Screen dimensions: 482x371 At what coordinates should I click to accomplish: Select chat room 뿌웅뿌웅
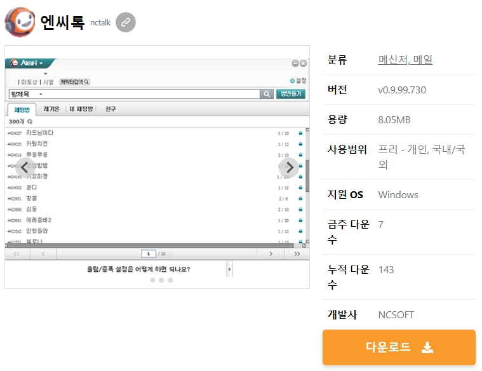(x=37, y=154)
